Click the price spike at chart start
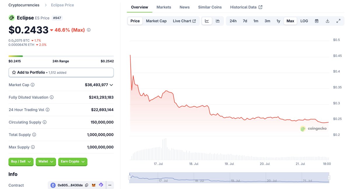Screen dimensions: 350x189 click(130, 55)
